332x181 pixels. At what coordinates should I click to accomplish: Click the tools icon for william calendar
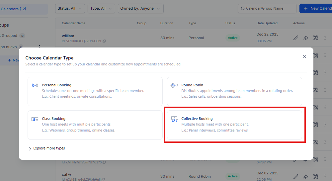coord(315,38)
